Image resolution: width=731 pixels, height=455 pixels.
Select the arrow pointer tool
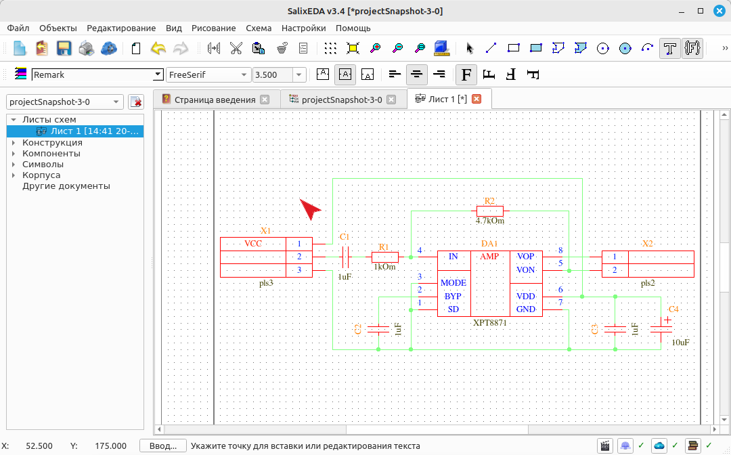[469, 48]
